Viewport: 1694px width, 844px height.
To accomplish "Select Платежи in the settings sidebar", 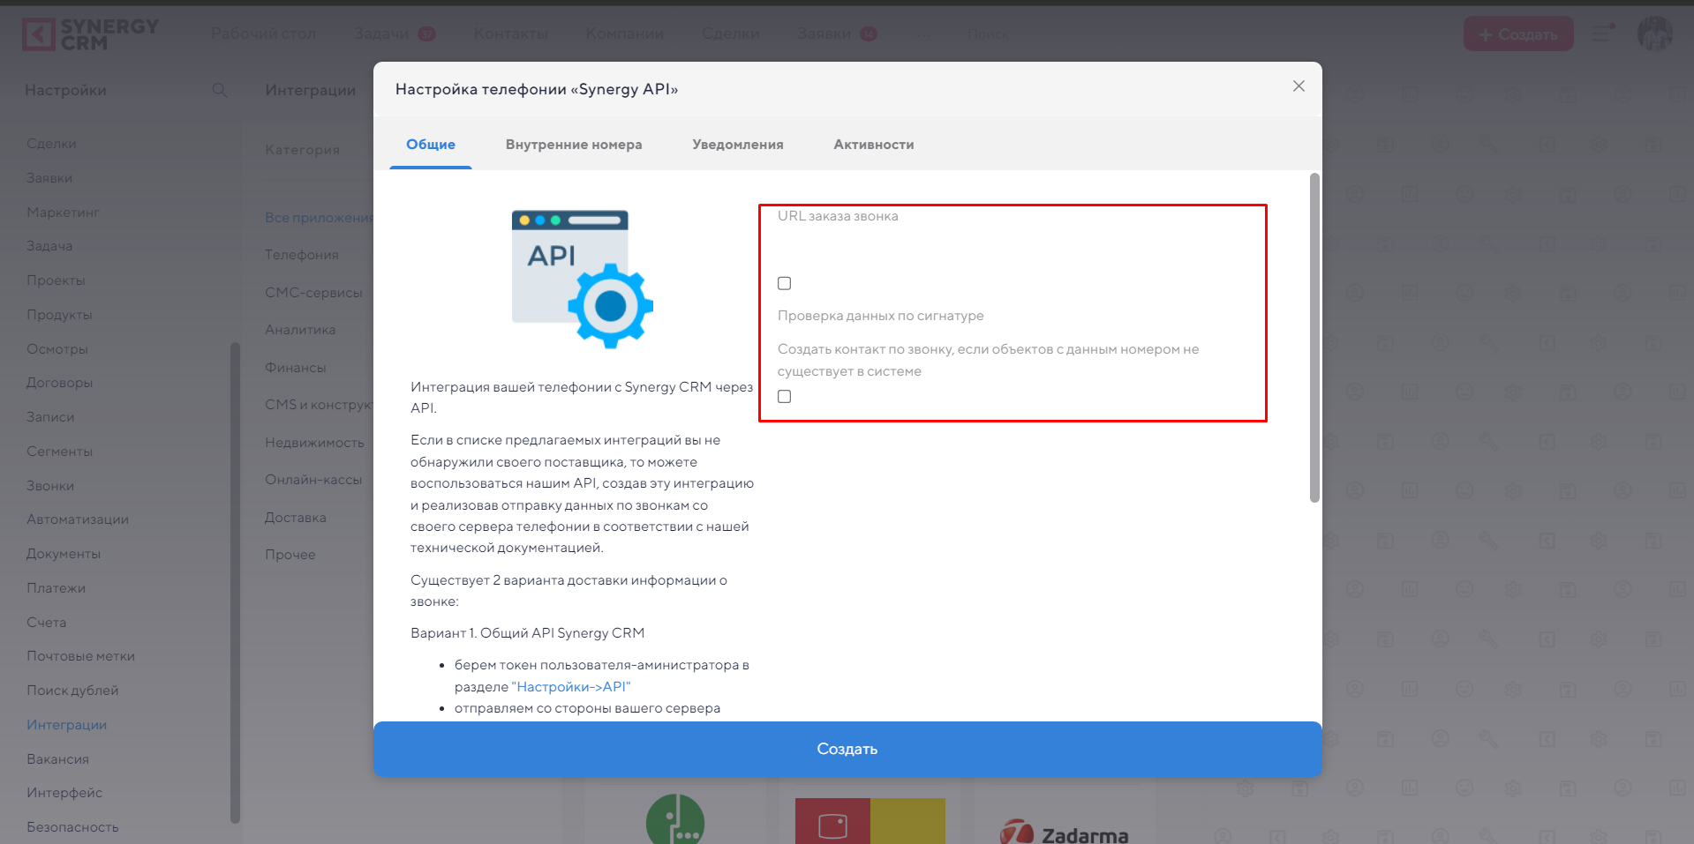I will pos(56,588).
